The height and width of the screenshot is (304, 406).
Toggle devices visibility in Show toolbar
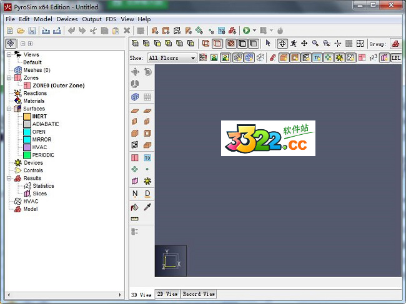point(339,57)
